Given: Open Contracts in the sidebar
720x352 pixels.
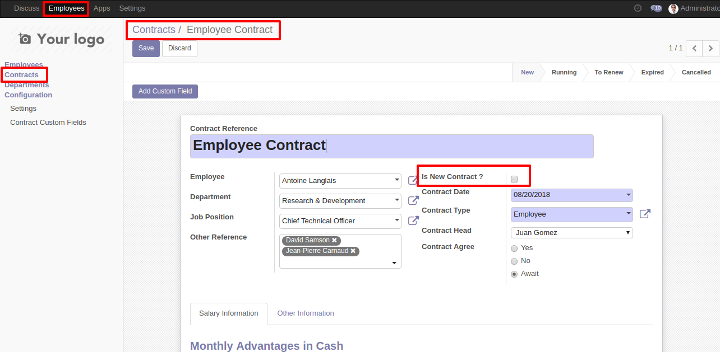Looking at the screenshot, I should click(21, 75).
